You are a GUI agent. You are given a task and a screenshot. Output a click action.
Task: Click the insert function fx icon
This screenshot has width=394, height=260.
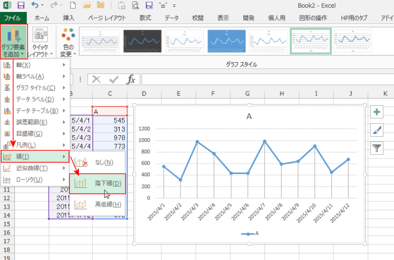(131, 79)
